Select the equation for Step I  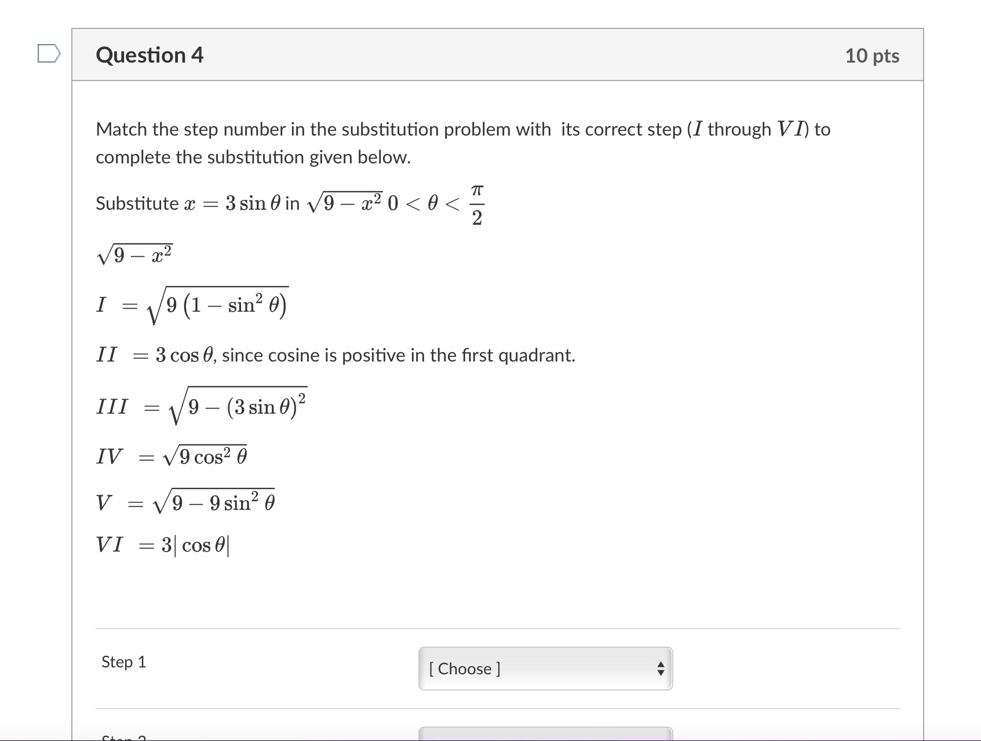191,304
